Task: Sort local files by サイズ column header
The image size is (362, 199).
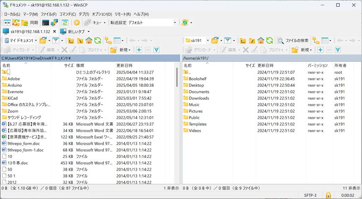Action: coord(63,65)
